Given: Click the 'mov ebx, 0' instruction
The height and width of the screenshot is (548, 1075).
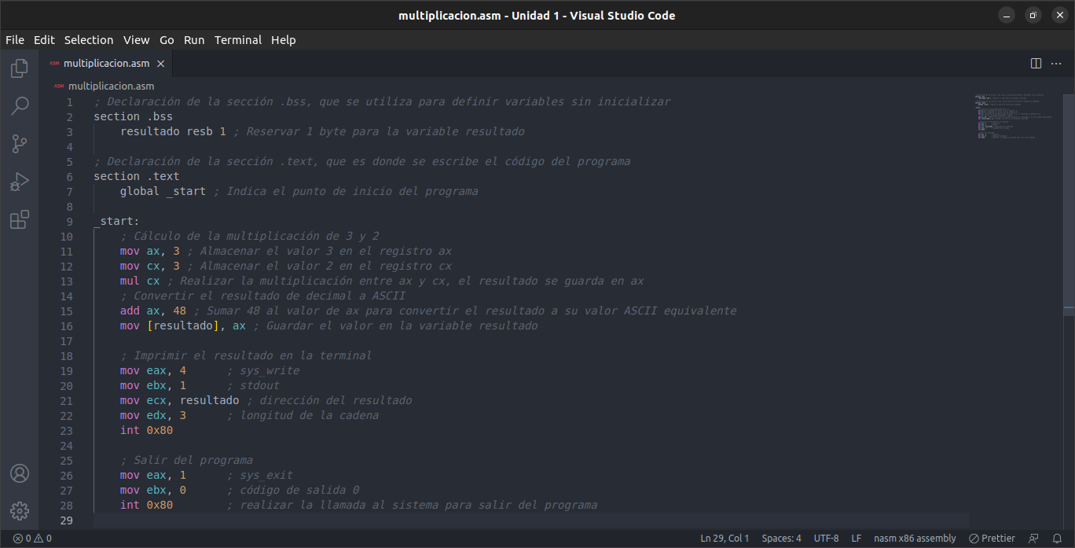Looking at the screenshot, I should [153, 491].
